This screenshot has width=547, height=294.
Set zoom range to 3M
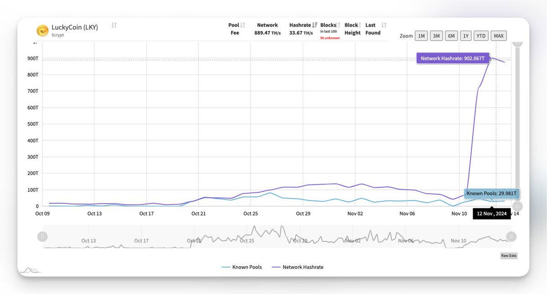coord(436,36)
